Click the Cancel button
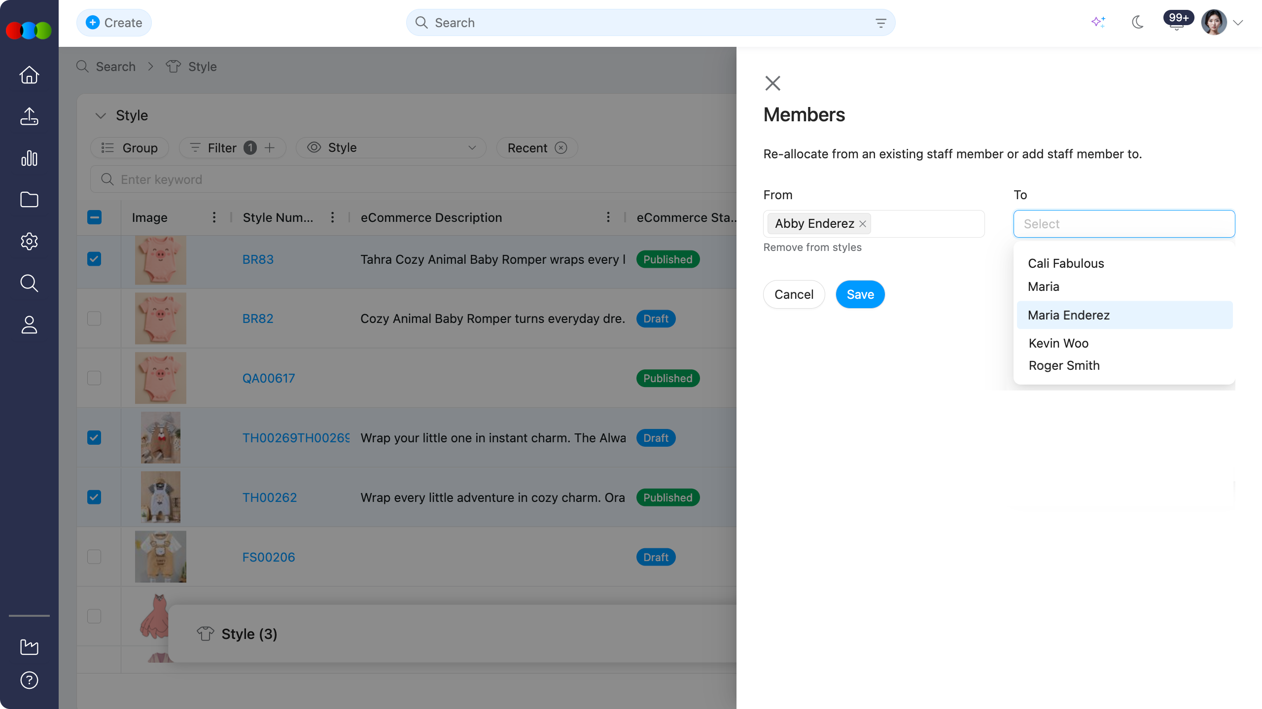 (x=794, y=294)
